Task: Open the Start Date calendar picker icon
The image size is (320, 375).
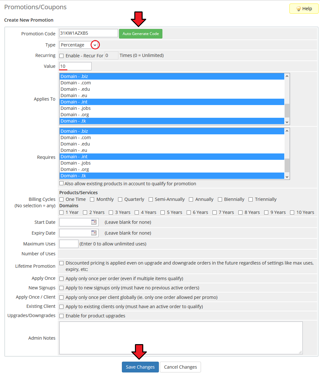Action: click(94, 222)
